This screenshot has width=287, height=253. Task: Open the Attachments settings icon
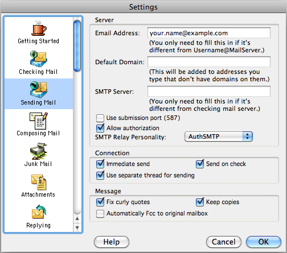click(39, 182)
